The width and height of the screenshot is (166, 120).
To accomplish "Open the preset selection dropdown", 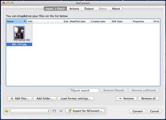I will coord(30,111).
